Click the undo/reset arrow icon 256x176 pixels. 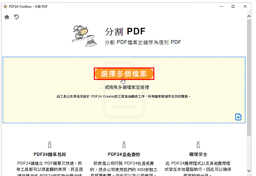[16, 17]
